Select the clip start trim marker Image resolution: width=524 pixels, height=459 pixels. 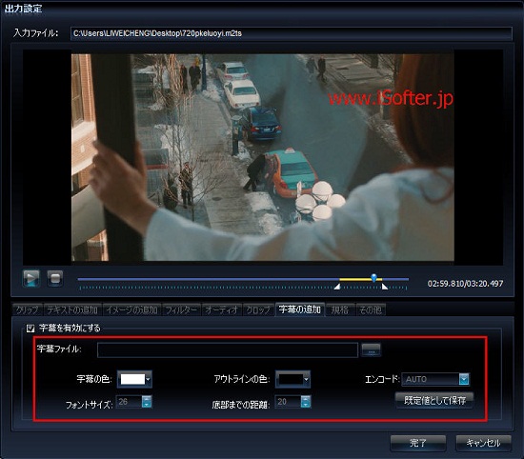click(x=337, y=287)
